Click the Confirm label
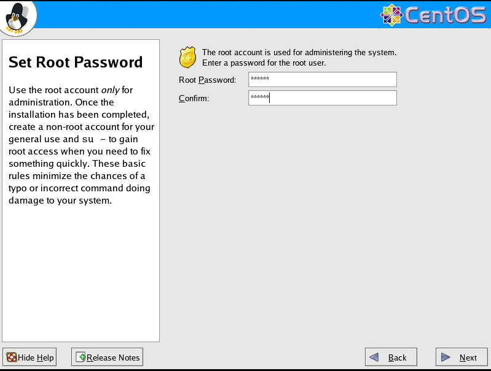The height and width of the screenshot is (371, 491). pos(194,99)
